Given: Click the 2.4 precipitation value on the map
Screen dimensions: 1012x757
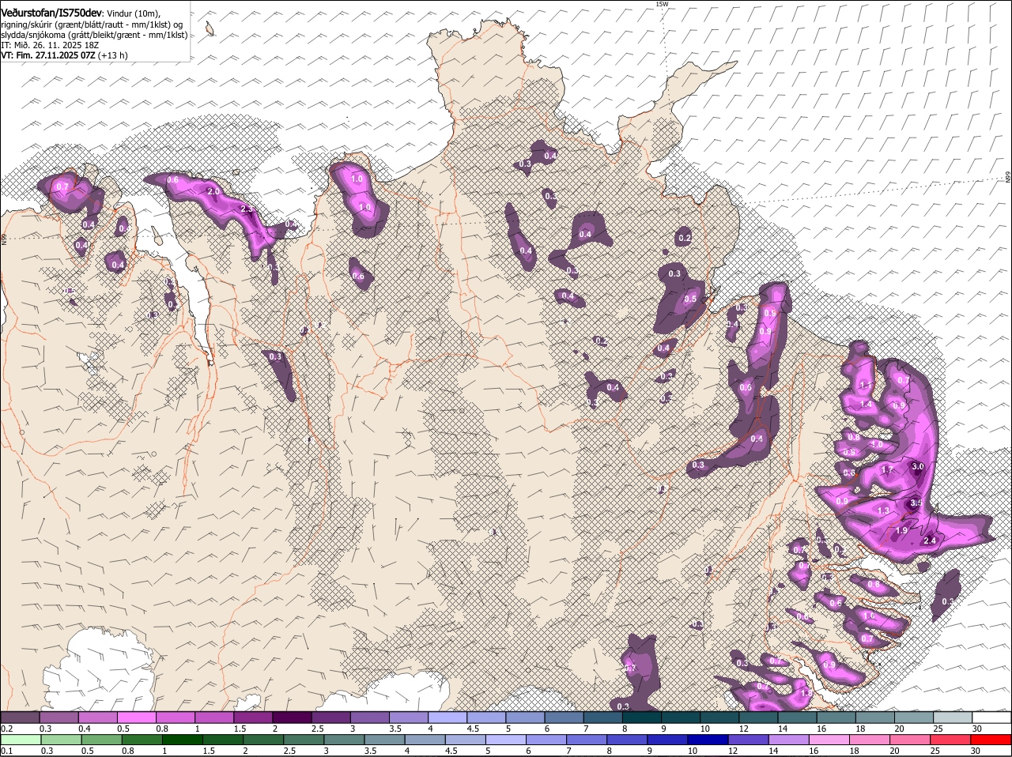Looking at the screenshot, I should (x=930, y=540).
